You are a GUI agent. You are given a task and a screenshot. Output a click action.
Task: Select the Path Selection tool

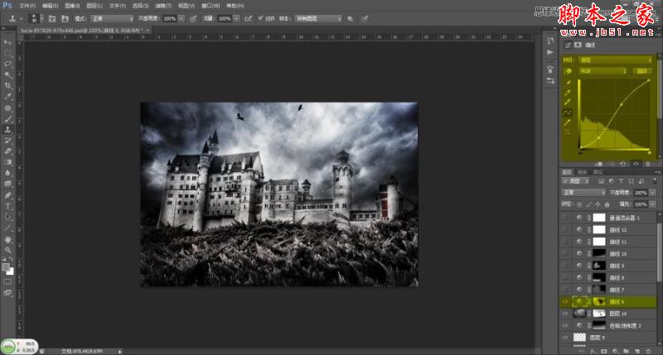pyautogui.click(x=7, y=217)
